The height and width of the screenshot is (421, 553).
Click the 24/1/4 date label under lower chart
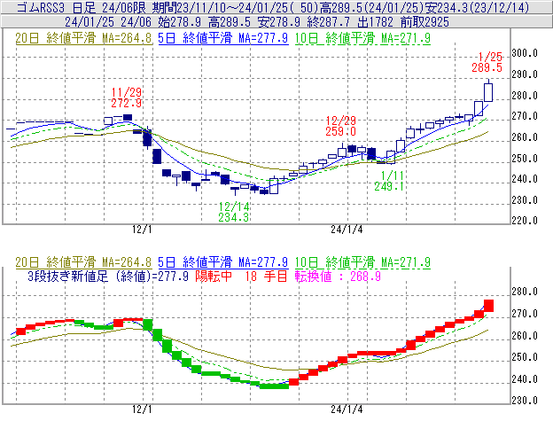347,409
